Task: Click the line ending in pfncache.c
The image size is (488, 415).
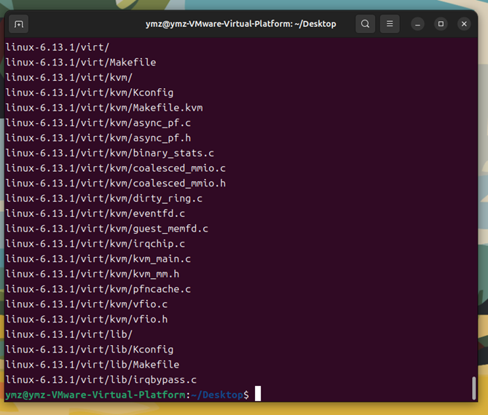Action: pyautogui.click(x=98, y=289)
